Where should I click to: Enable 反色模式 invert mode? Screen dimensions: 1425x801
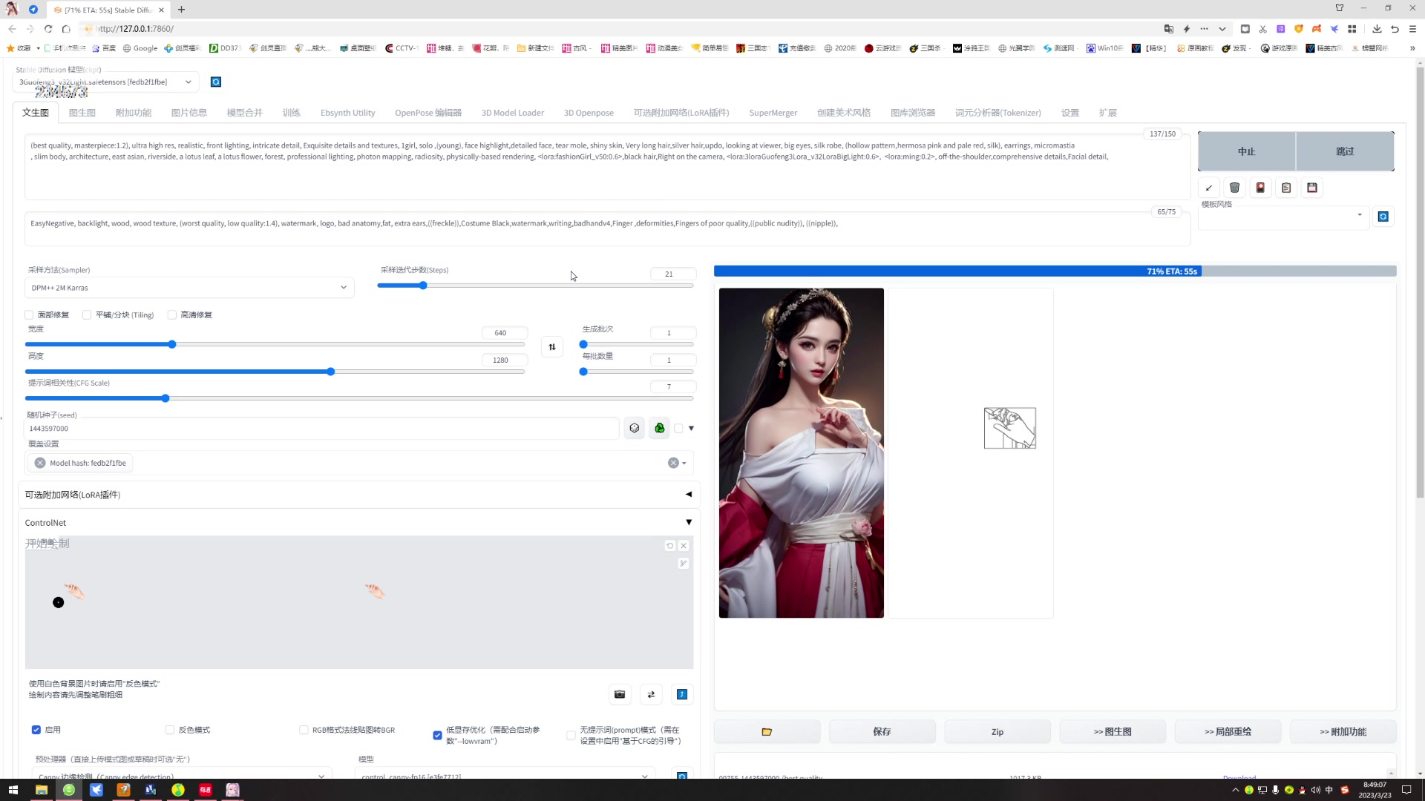coord(170,730)
